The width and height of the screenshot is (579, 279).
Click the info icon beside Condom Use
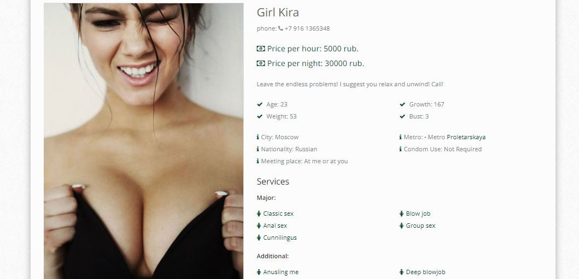[400, 149]
